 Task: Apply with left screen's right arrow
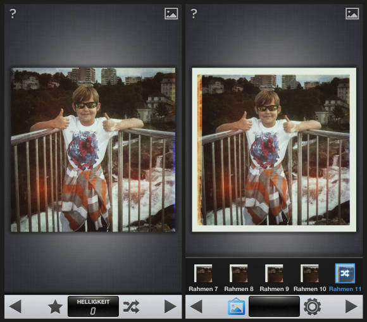pos(170,306)
